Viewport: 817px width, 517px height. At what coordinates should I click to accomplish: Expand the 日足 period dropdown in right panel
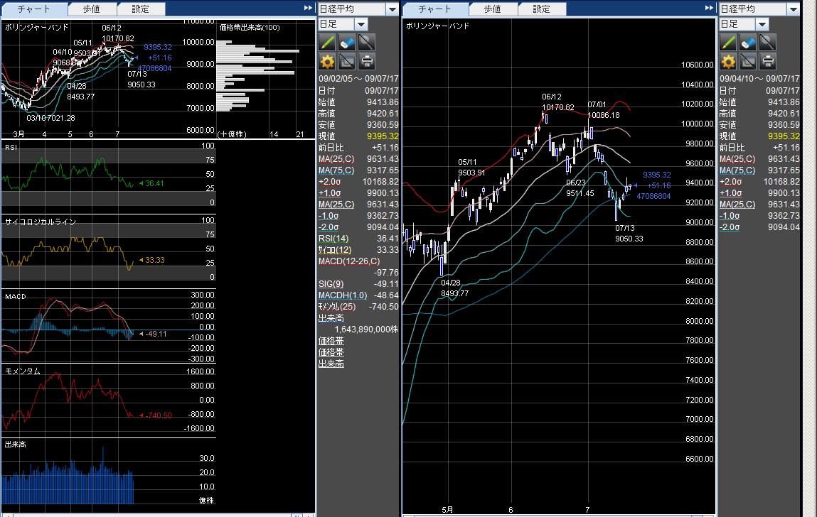(x=762, y=24)
